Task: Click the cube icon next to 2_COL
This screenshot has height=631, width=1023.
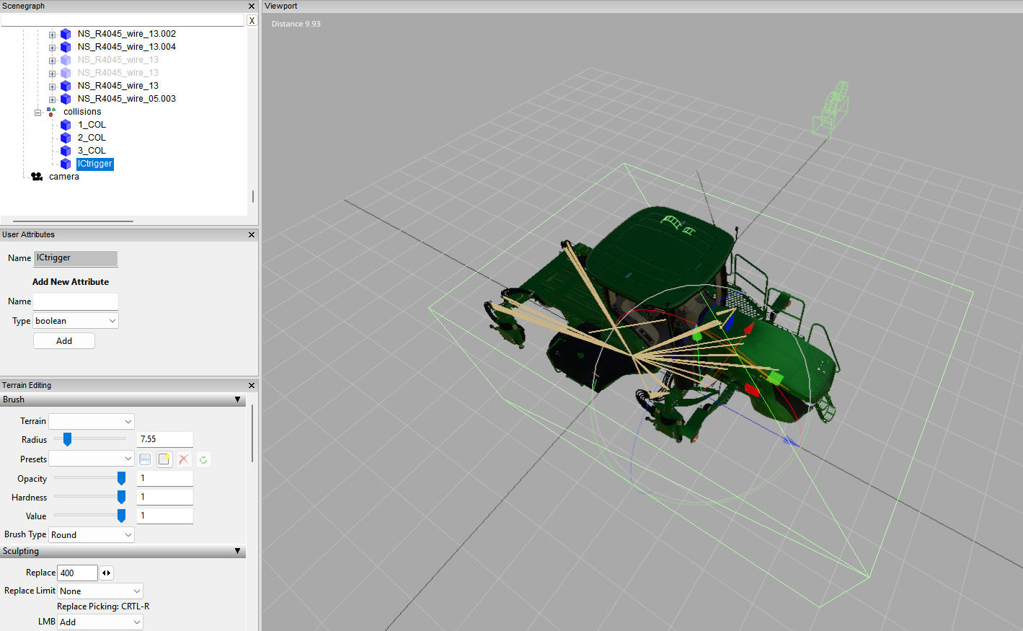Action: pyautogui.click(x=66, y=138)
